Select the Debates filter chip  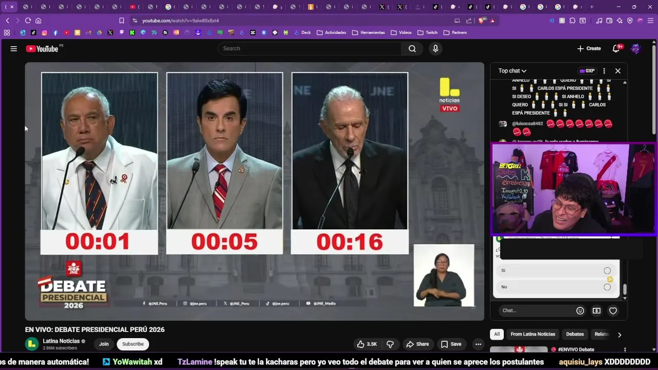pyautogui.click(x=575, y=334)
